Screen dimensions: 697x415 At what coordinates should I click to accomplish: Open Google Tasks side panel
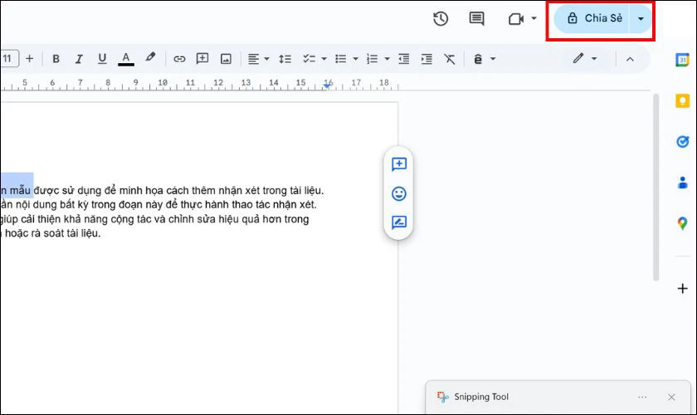(682, 141)
